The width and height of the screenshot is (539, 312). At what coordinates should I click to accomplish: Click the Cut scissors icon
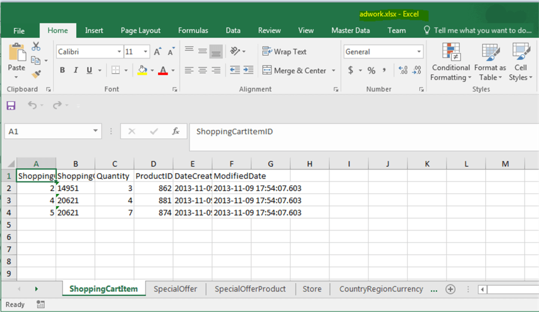coord(36,46)
